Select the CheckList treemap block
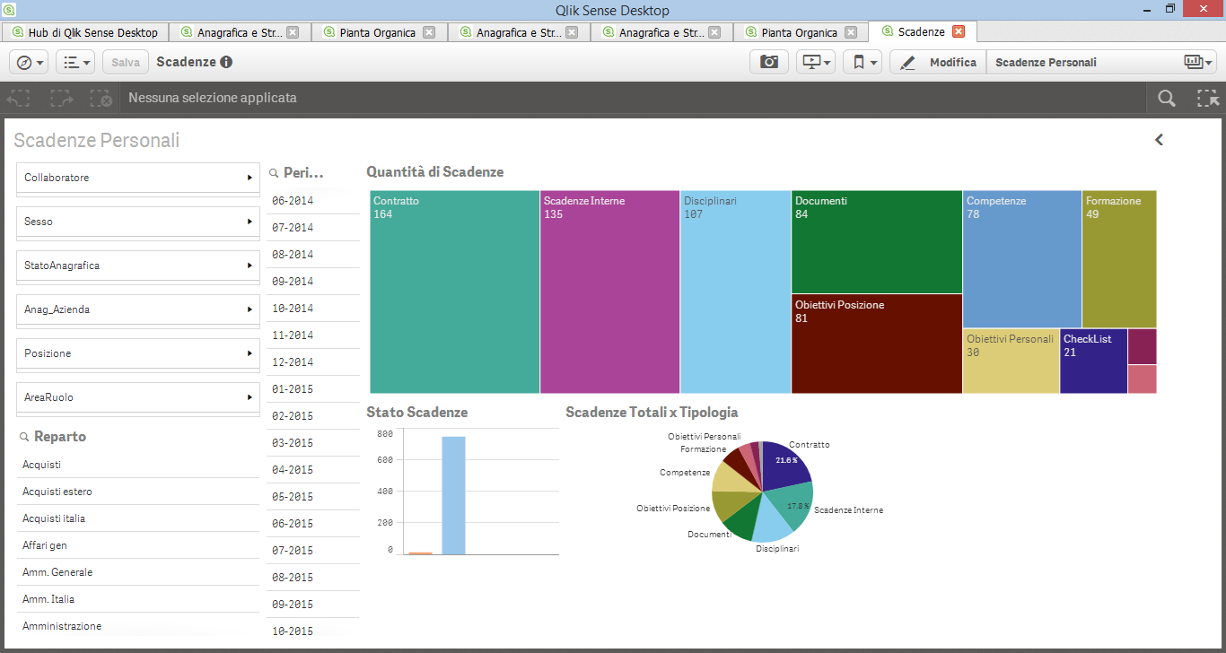This screenshot has height=653, width=1226. pos(1093,361)
